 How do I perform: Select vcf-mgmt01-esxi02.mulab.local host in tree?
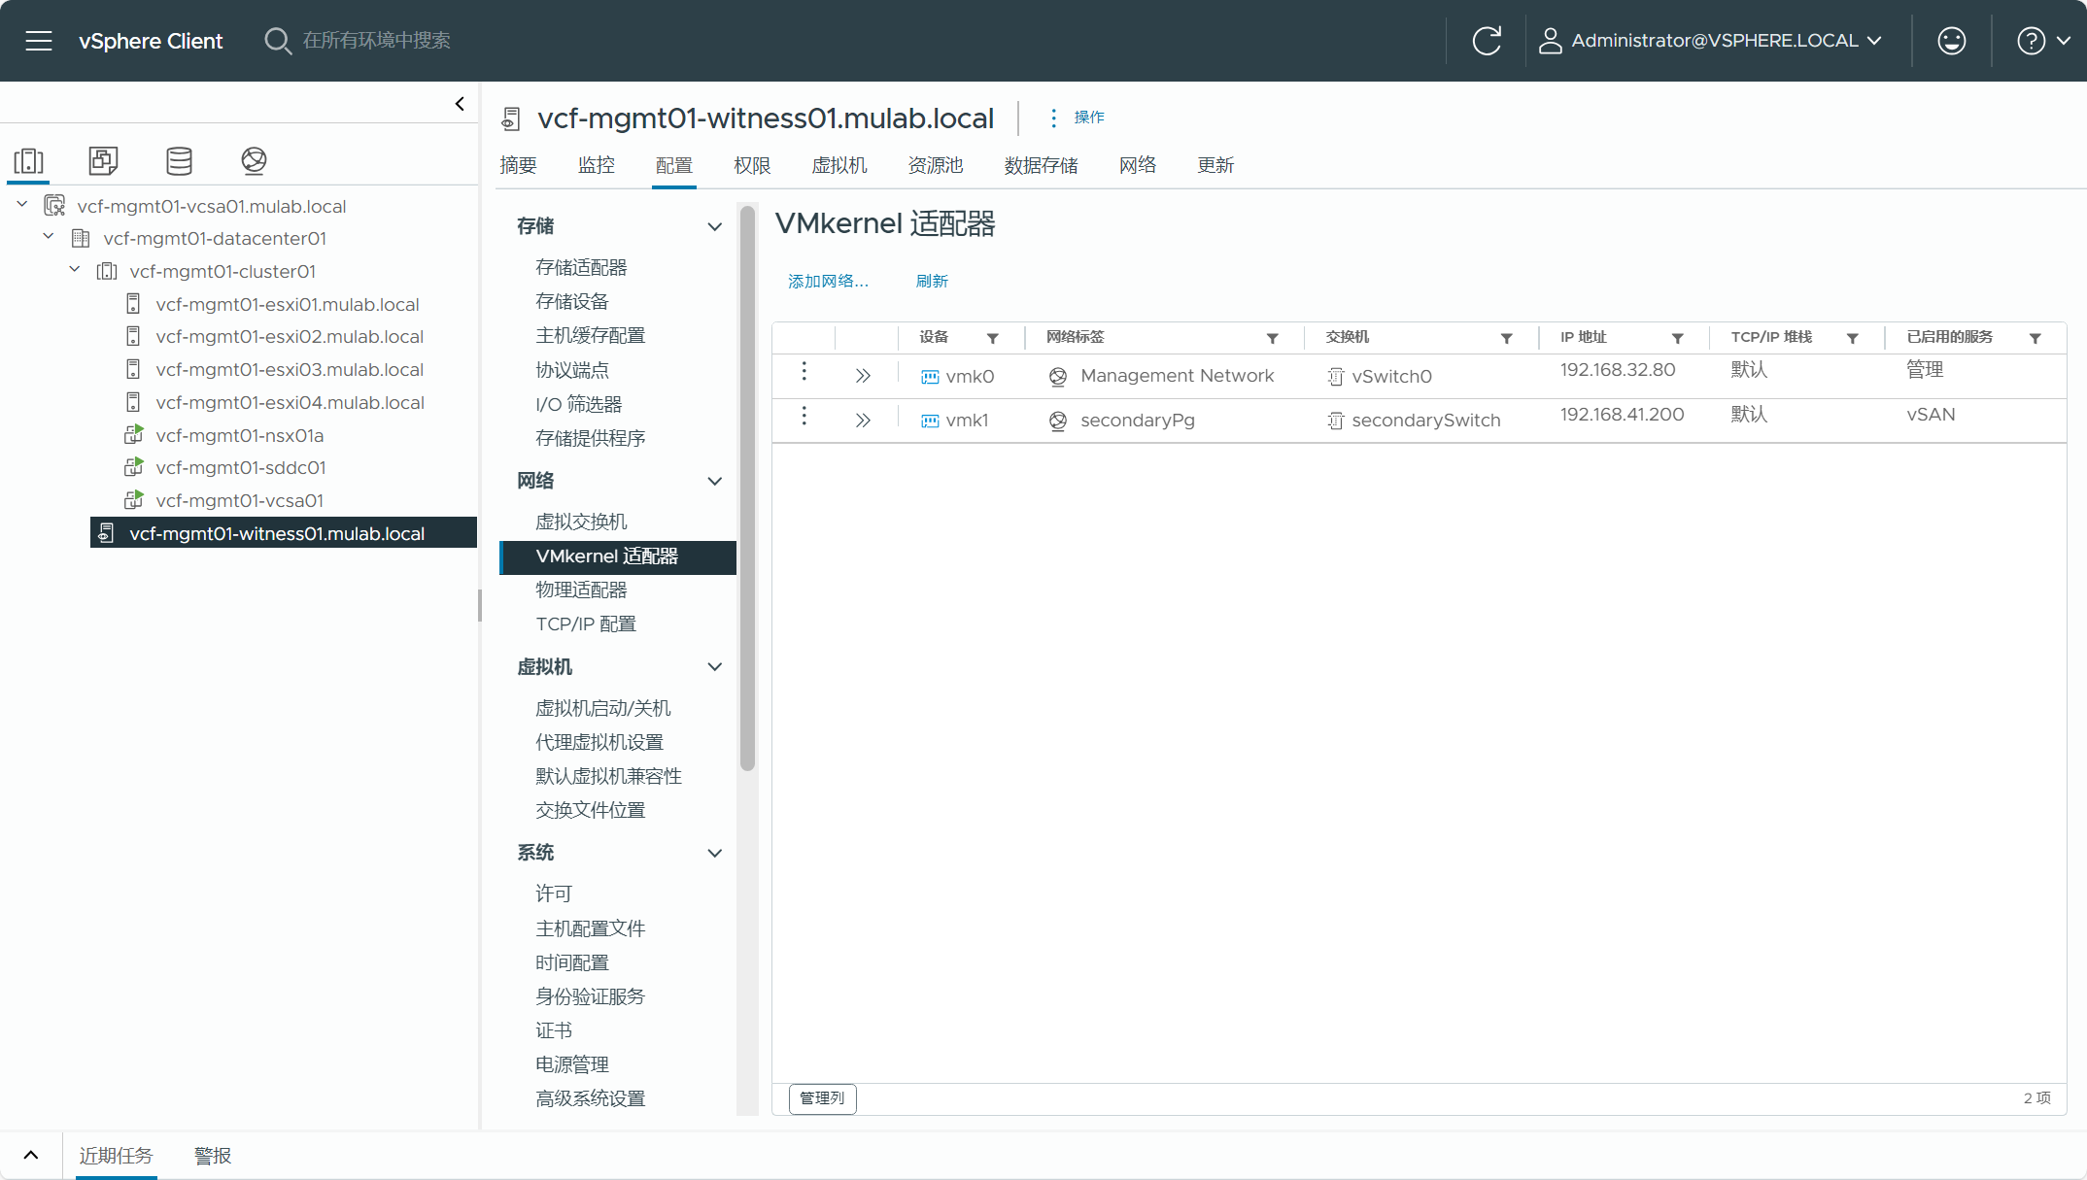pos(290,337)
